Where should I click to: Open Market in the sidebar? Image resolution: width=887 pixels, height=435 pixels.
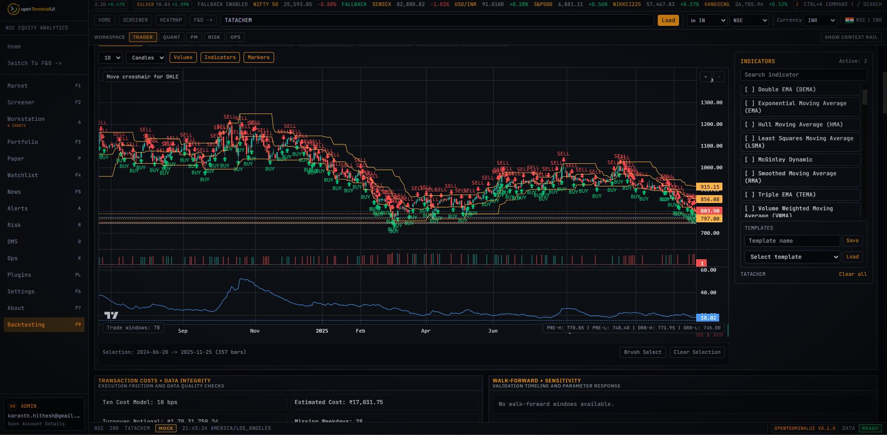coord(44,86)
